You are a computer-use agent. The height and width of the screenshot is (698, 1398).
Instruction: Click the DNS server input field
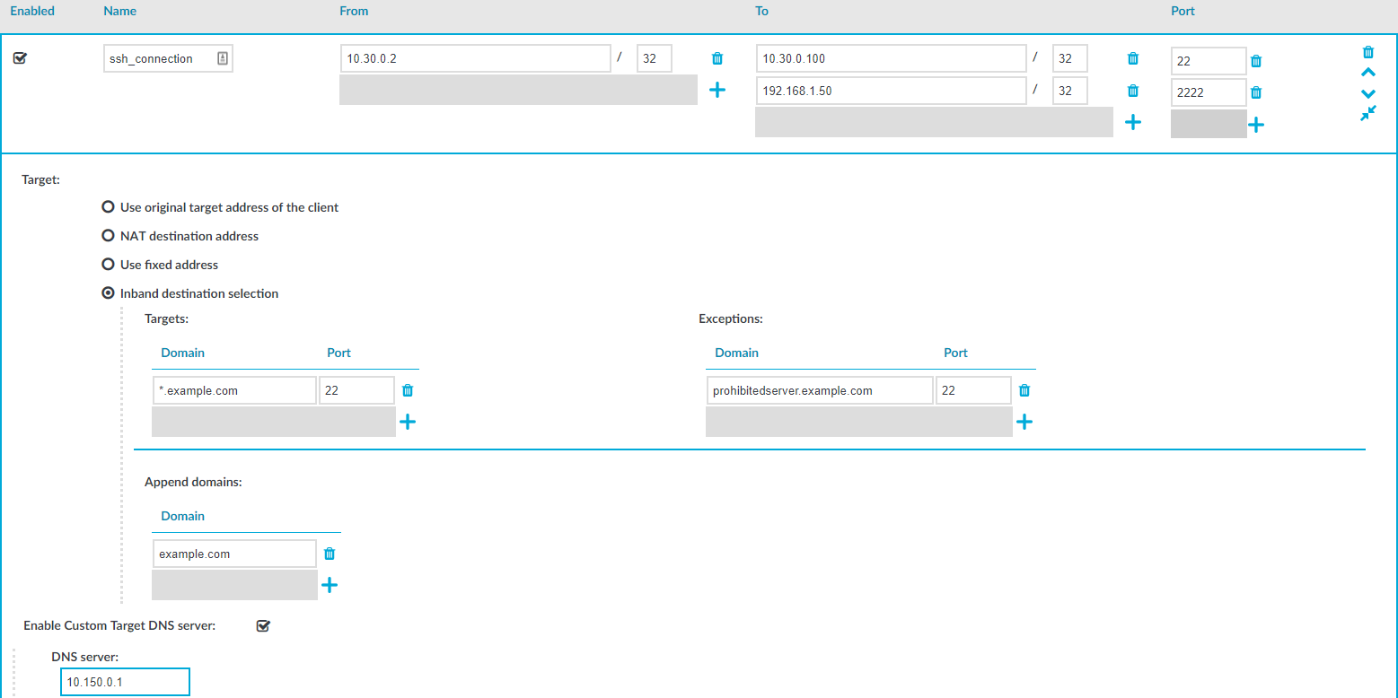pyautogui.click(x=125, y=682)
